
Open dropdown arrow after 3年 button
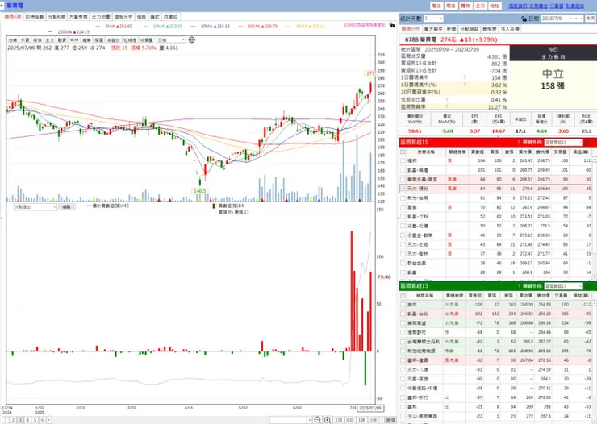click(x=382, y=420)
